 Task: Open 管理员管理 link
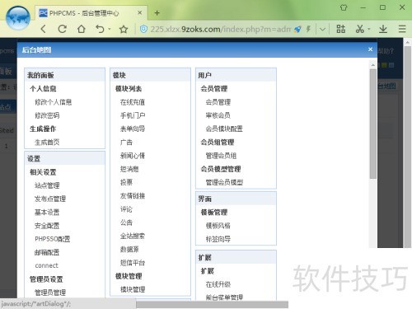point(50,293)
